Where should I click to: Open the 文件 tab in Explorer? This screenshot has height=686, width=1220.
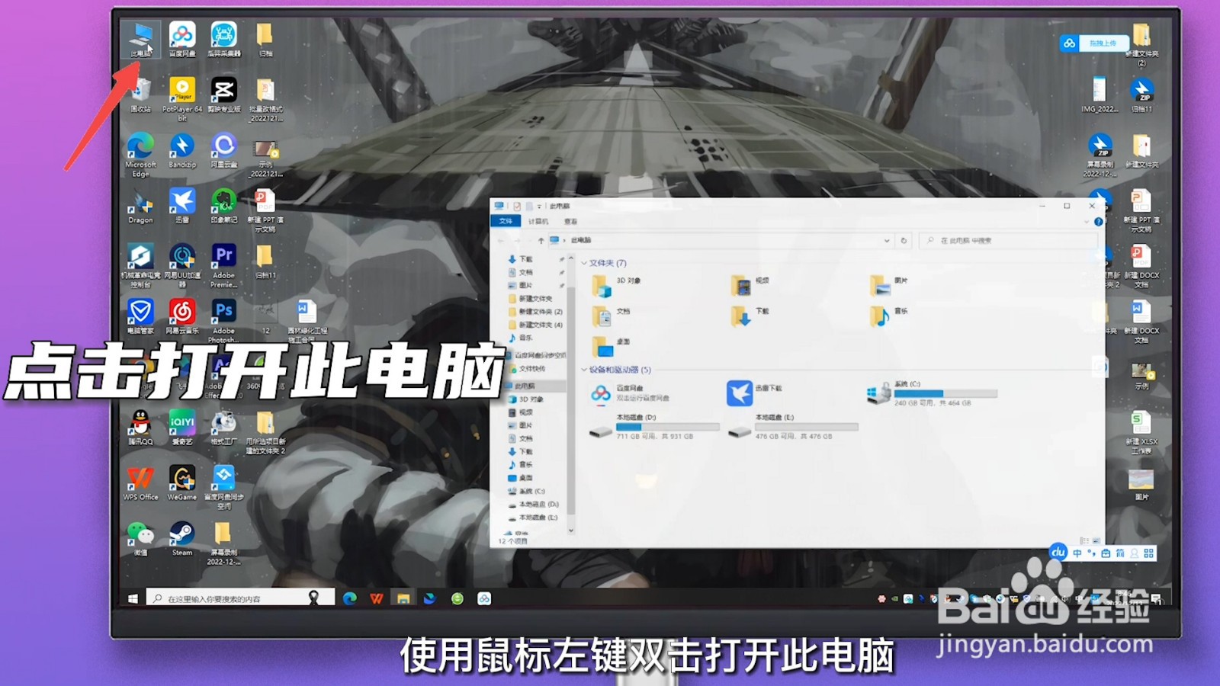point(506,221)
